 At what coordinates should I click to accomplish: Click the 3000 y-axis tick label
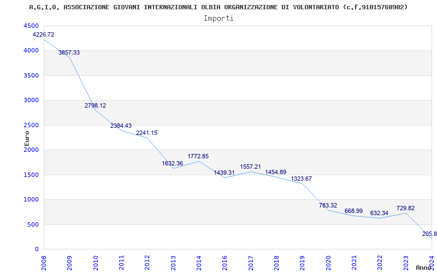click(32, 100)
